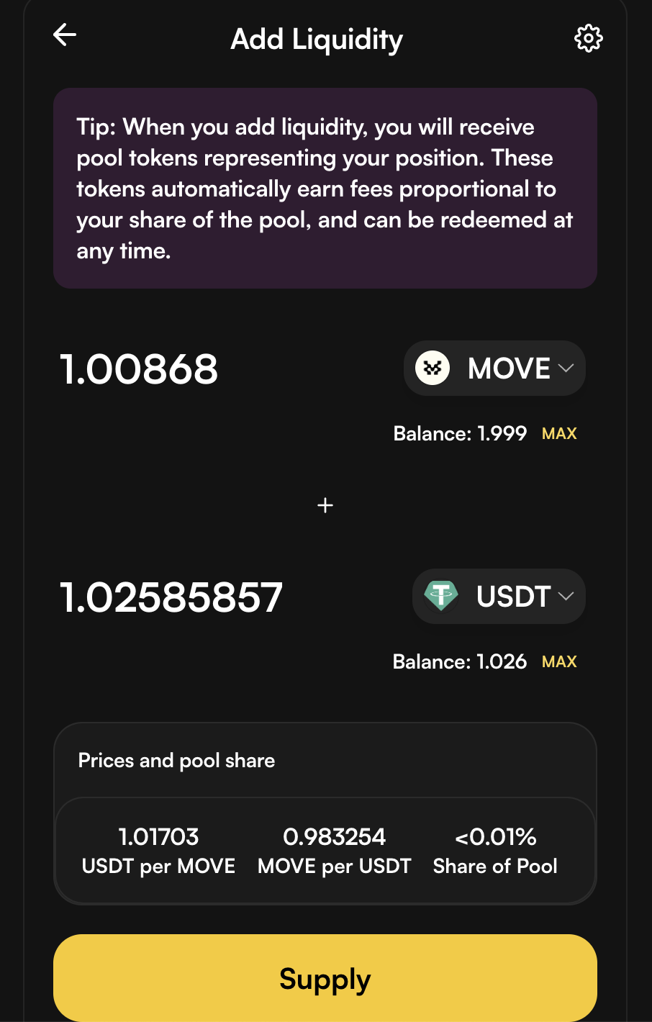Click the "Prices and pool share" heading
This screenshot has width=652, height=1022.
[x=176, y=761]
